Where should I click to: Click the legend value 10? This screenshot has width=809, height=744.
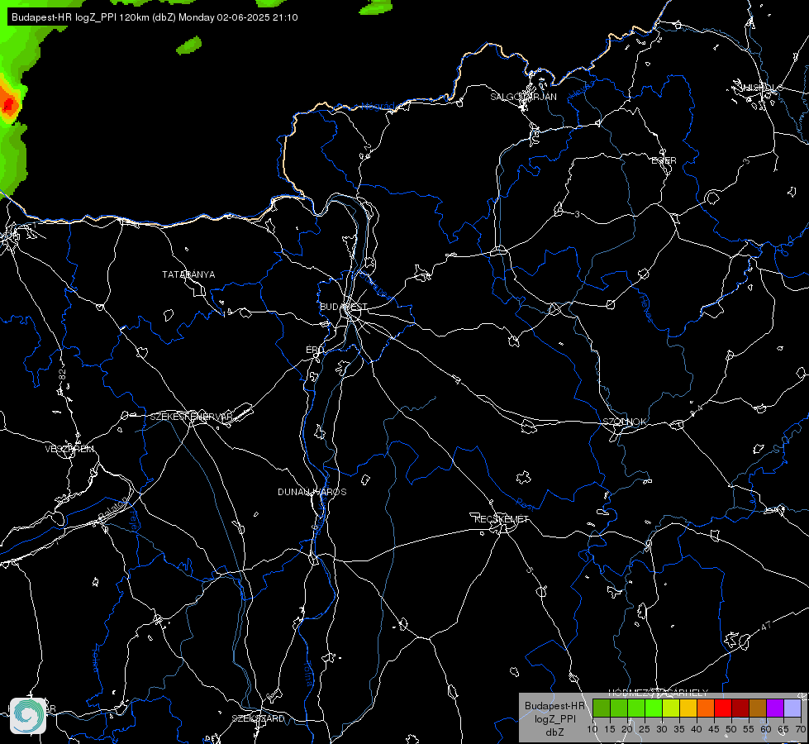point(592,730)
